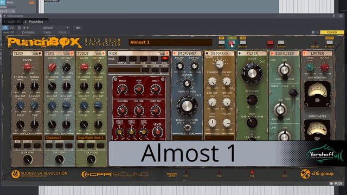Click Stop Right Here 1 sample field
The width and height of the screenshot is (347, 195).
tap(91, 138)
